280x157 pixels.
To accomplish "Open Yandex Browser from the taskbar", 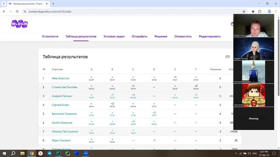I will click(x=41, y=154).
